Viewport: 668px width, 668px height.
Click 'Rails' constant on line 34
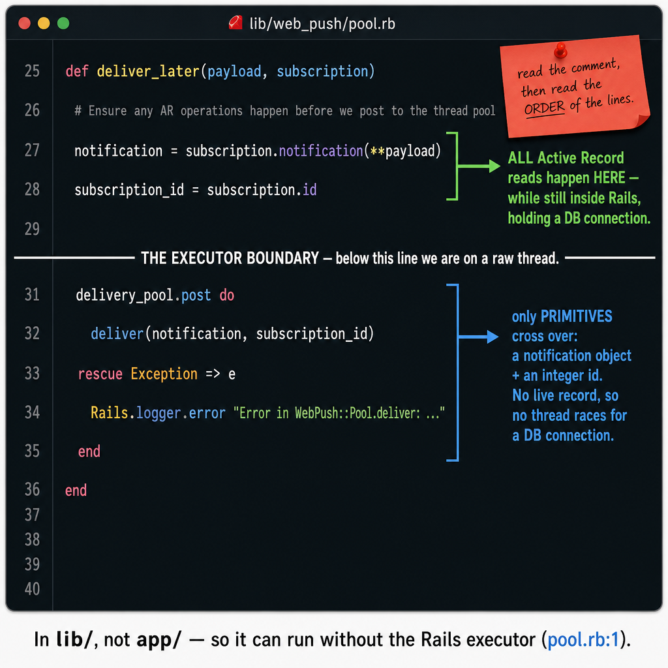(109, 413)
